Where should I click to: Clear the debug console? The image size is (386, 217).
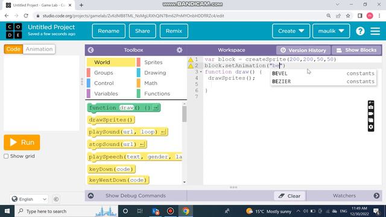coord(289,196)
